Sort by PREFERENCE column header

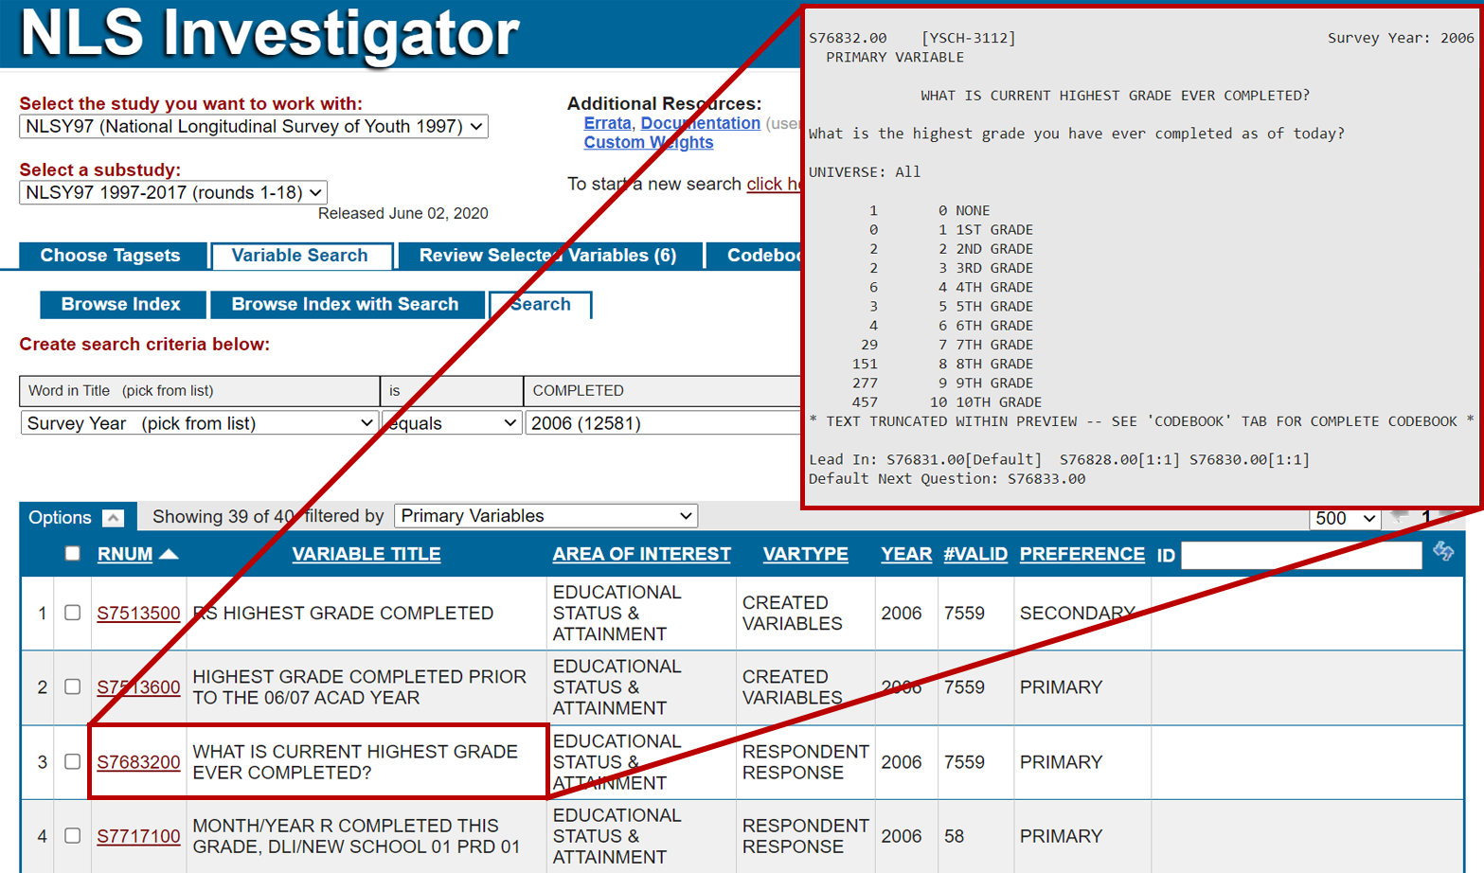pyautogui.click(x=1082, y=554)
